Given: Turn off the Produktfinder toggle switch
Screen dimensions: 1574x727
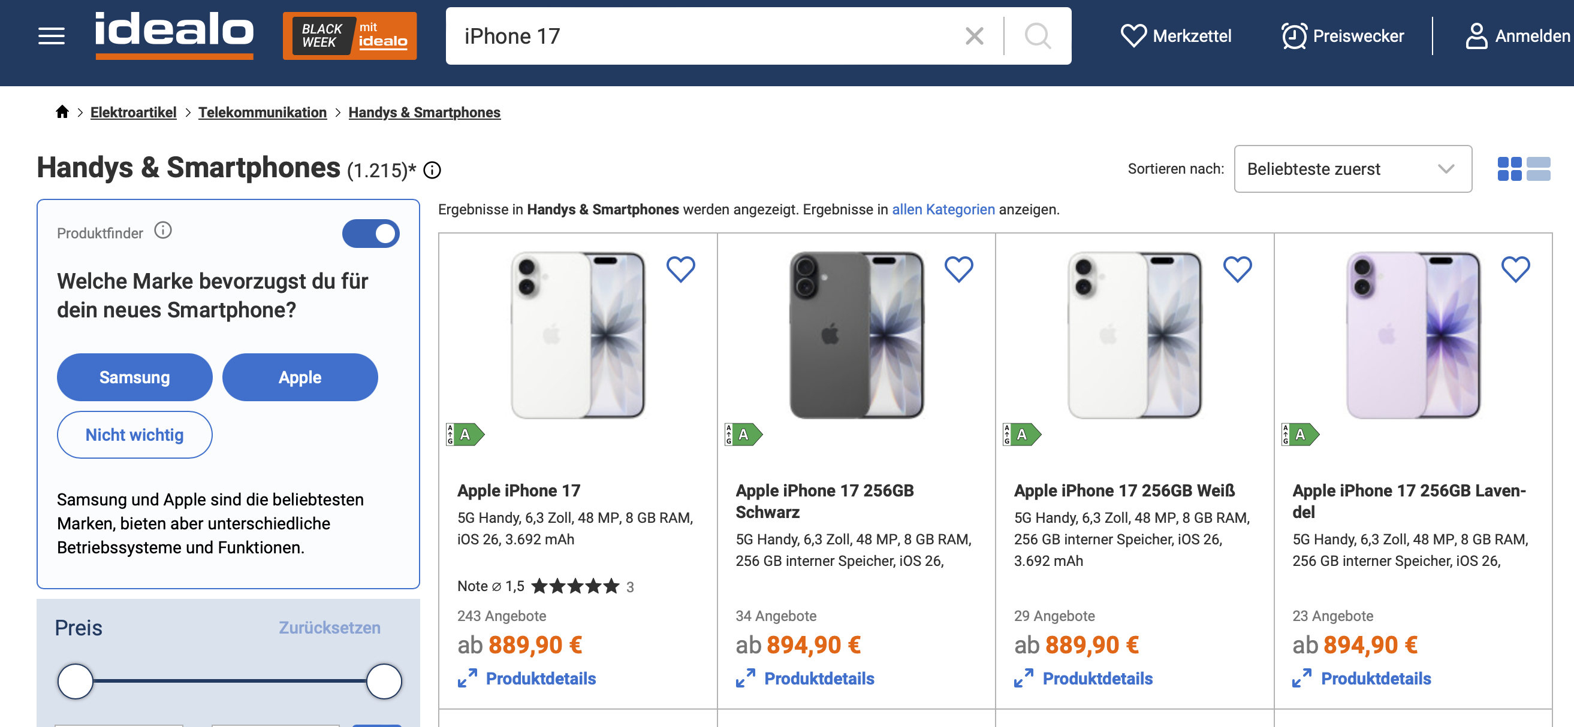Looking at the screenshot, I should click(370, 233).
